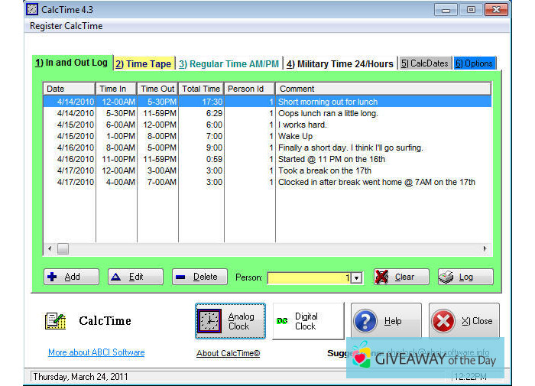Screen dimensions: 535x386
Task: Clear the log with Clear button
Action: [x=401, y=277]
